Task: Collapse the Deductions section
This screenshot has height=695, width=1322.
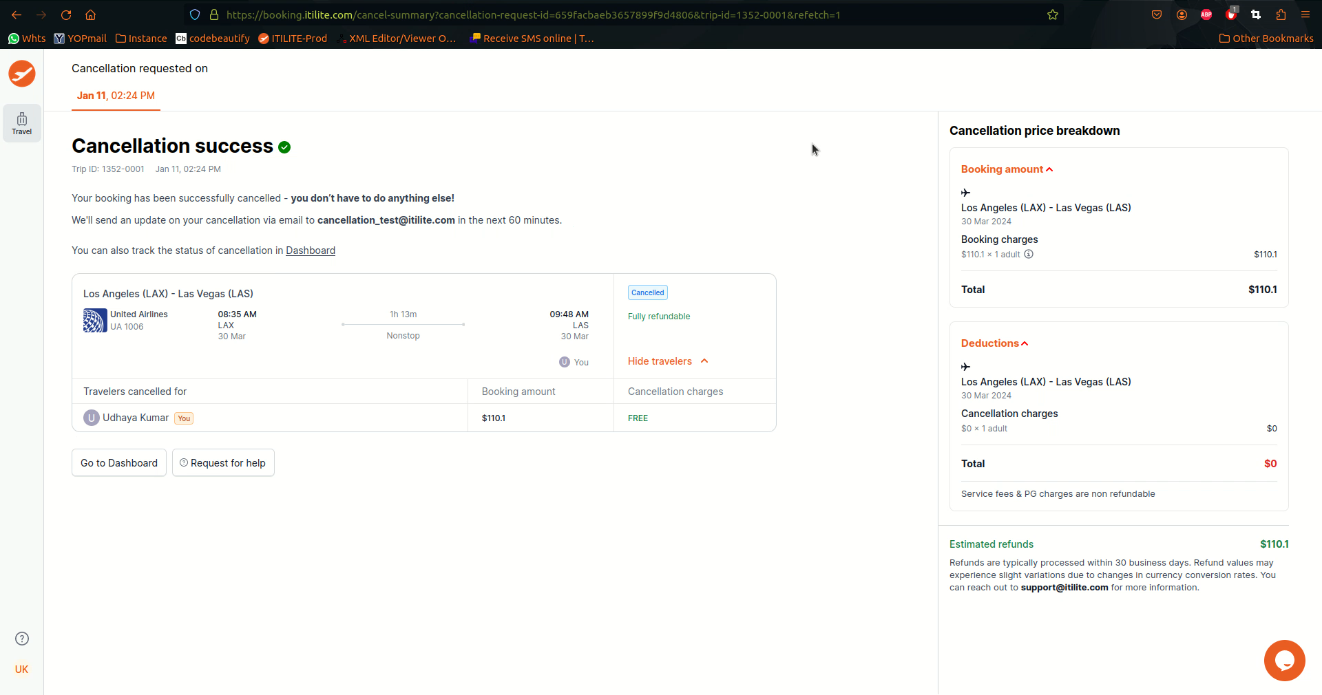Action: coord(994,343)
